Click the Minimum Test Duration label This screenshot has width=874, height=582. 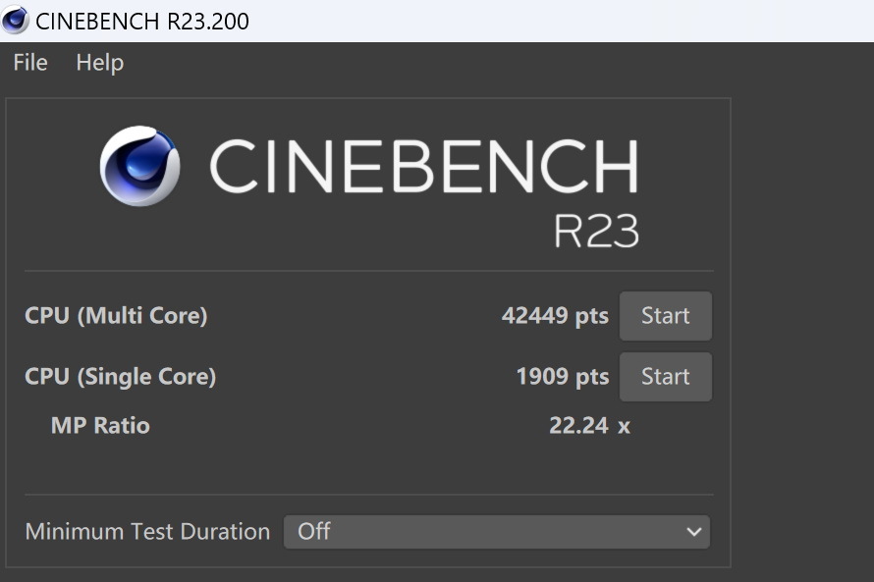click(147, 532)
